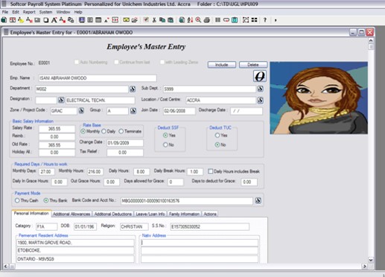Open the Department lookup button
385x277 pixels.
click(x=133, y=89)
